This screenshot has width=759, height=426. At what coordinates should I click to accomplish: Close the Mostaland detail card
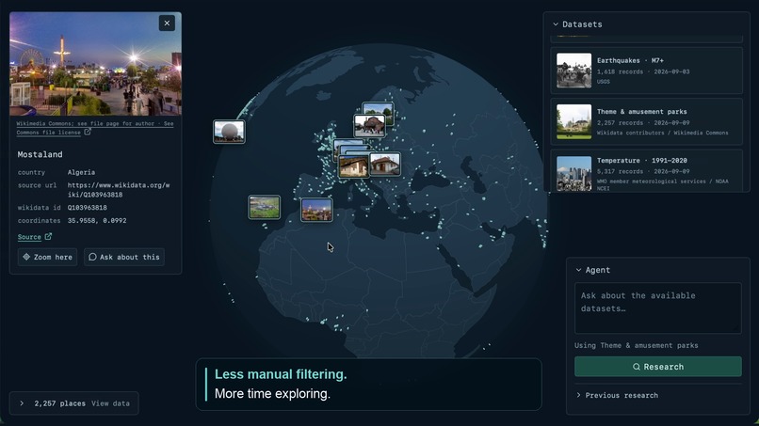[167, 24]
